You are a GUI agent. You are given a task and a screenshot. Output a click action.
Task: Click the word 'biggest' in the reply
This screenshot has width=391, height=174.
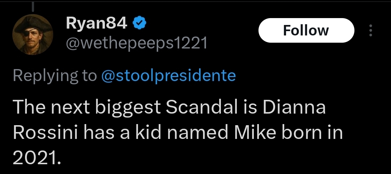[128, 108]
